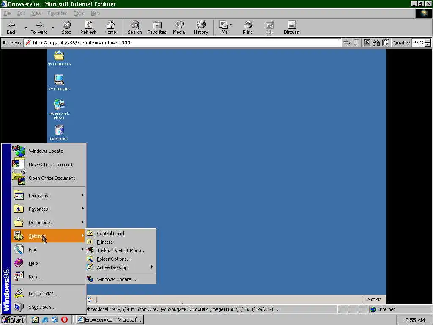Choose Log Off VM4...
This screenshot has width=433, height=325.
coord(49,294)
